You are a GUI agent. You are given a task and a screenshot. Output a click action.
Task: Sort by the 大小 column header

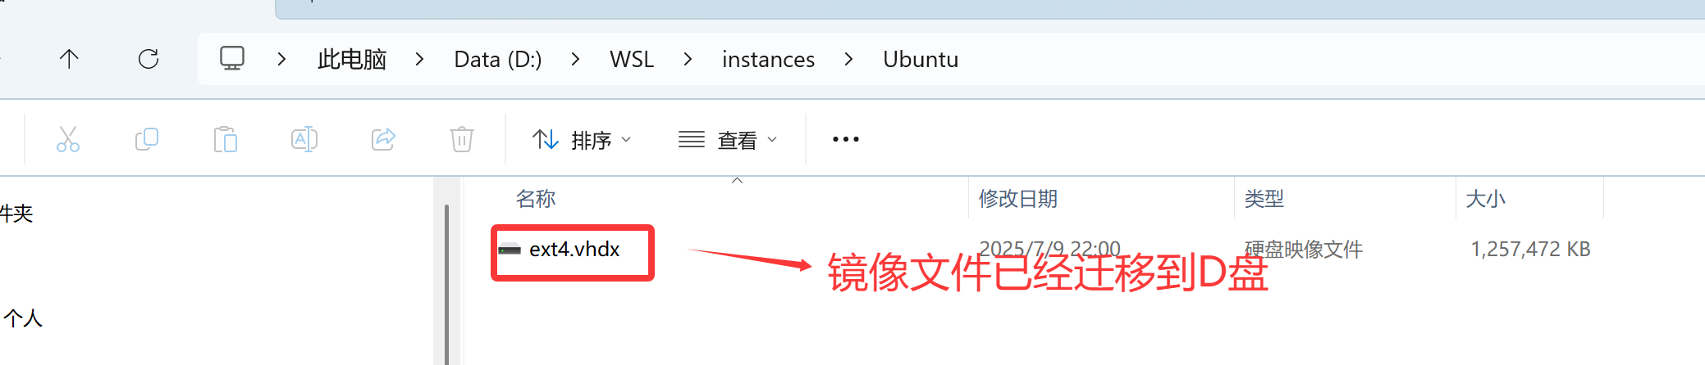(1486, 199)
